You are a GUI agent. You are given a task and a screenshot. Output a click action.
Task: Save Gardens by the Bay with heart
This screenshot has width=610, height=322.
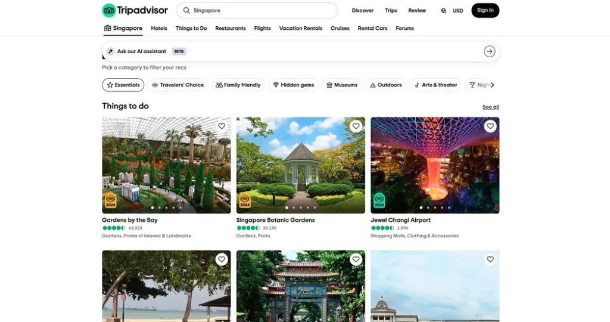[x=222, y=126]
